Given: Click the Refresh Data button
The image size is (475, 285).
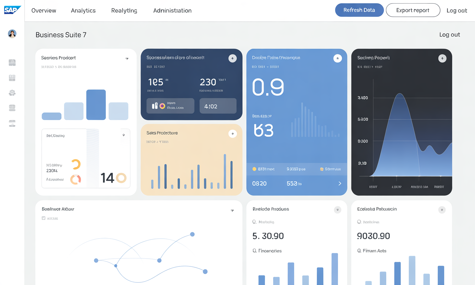Looking at the screenshot, I should [359, 10].
